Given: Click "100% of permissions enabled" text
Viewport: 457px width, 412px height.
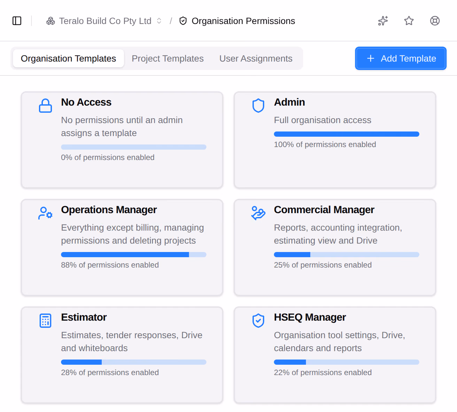Looking at the screenshot, I should point(325,144).
